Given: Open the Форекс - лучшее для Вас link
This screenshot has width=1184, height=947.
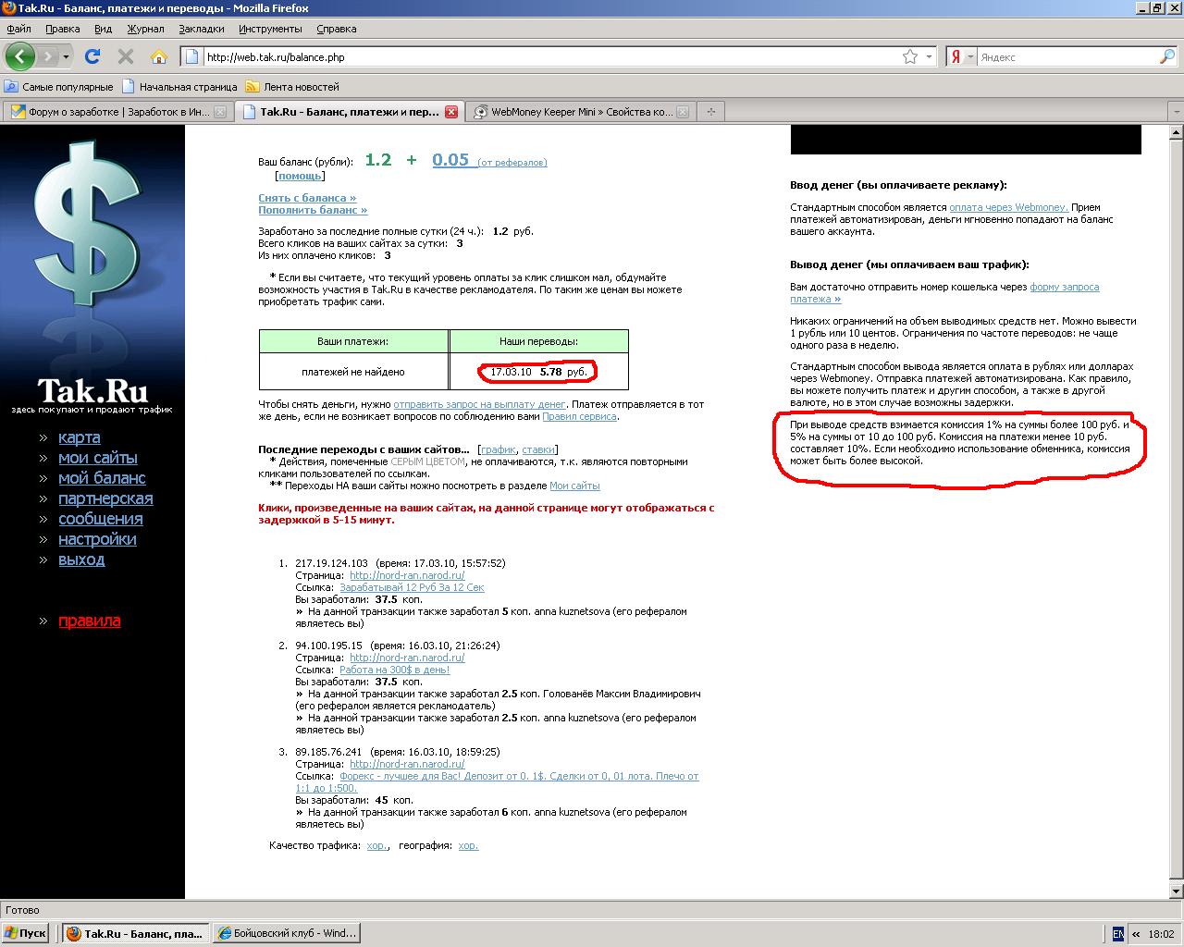Looking at the screenshot, I should [x=498, y=781].
